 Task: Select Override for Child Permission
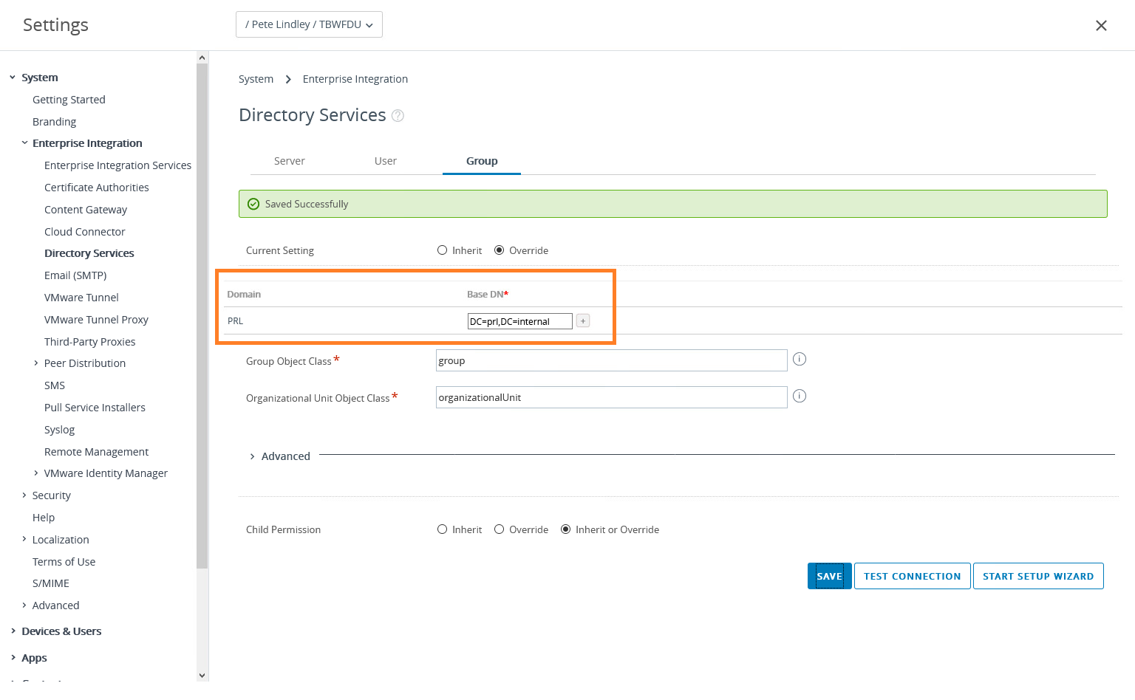coord(500,529)
